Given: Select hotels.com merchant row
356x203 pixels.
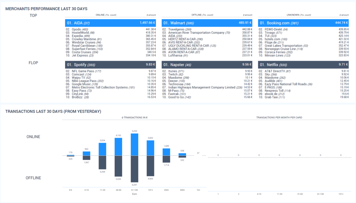Looking at the screenshot, I should (x=303, y=39).
